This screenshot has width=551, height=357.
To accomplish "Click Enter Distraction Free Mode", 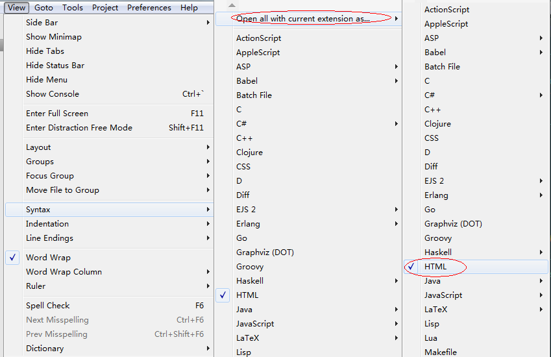I will pyautogui.click(x=109, y=128).
